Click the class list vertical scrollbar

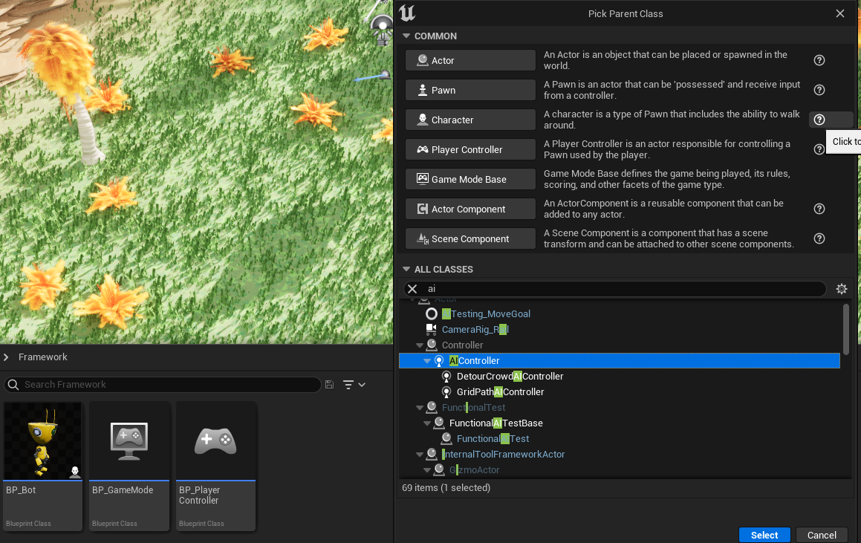coord(845,329)
